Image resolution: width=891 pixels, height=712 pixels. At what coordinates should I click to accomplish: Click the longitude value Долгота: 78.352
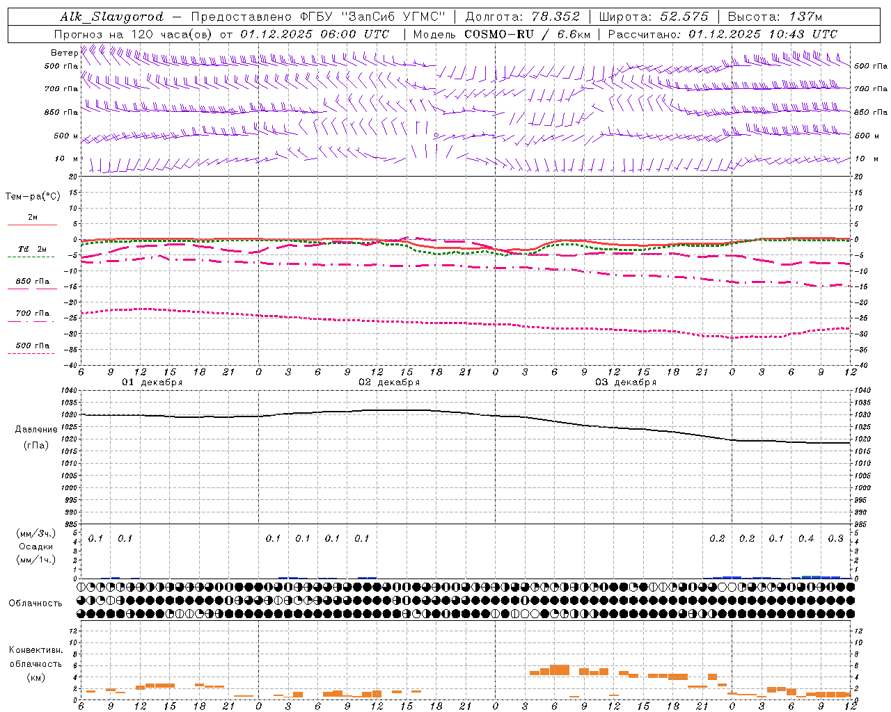(x=522, y=17)
